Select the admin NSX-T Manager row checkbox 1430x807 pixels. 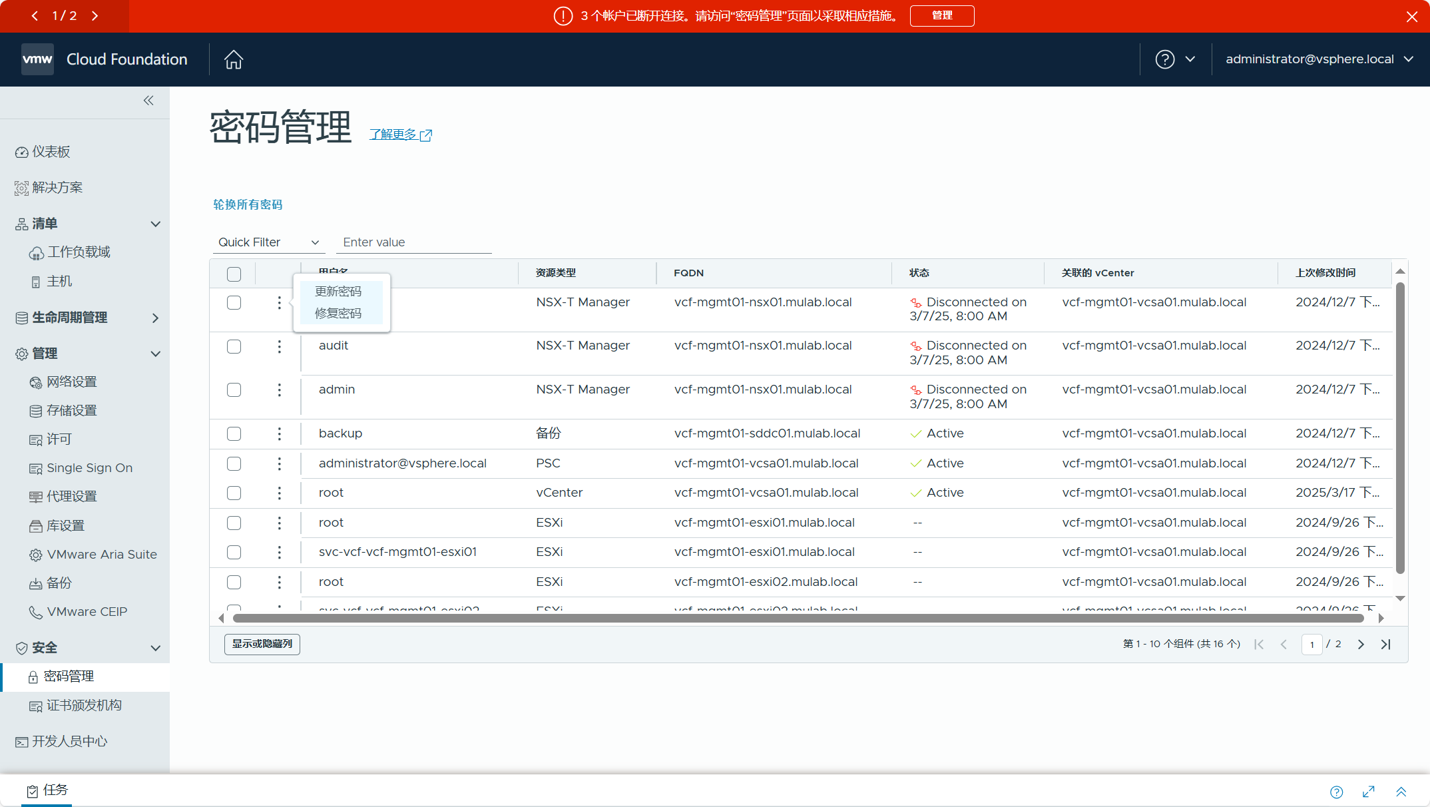[234, 390]
